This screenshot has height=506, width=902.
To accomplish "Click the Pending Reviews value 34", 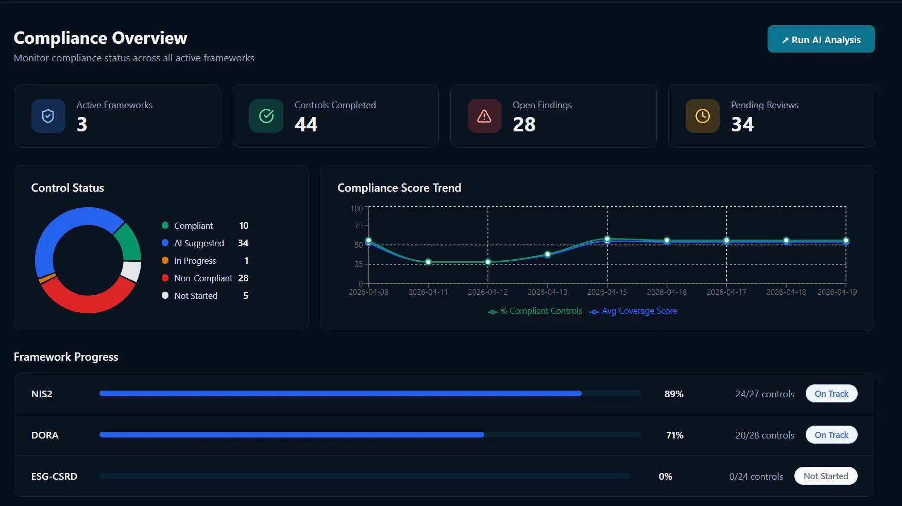I will 742,124.
